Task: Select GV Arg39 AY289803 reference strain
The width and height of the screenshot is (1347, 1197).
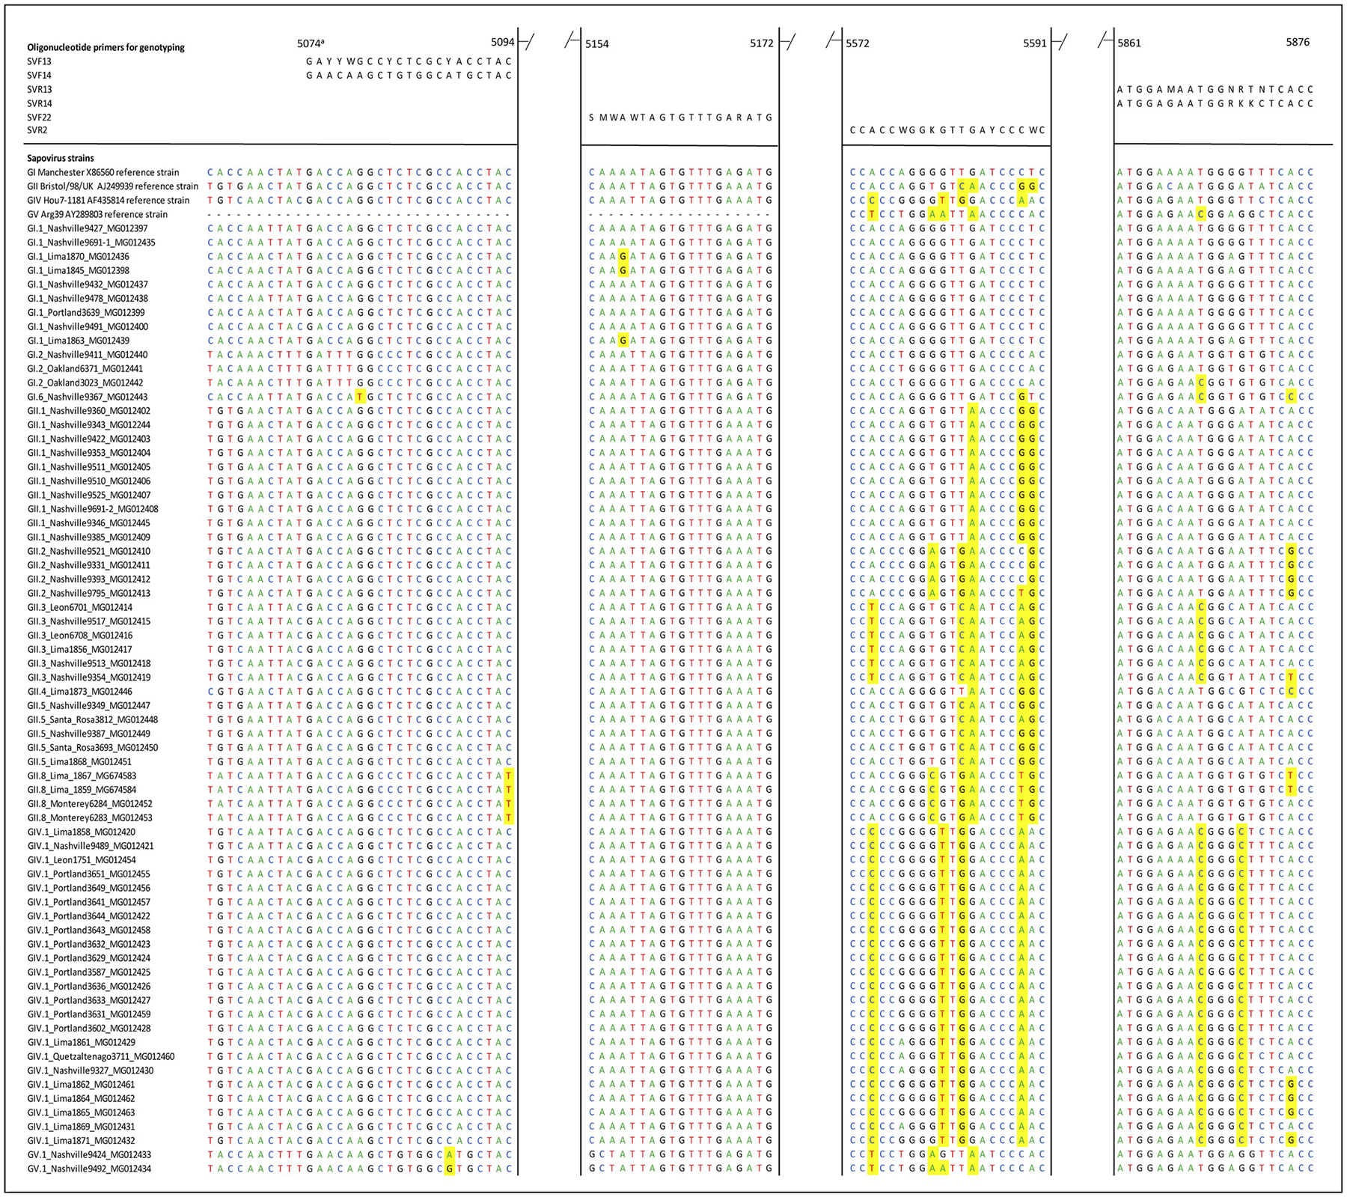Action: 97,214
